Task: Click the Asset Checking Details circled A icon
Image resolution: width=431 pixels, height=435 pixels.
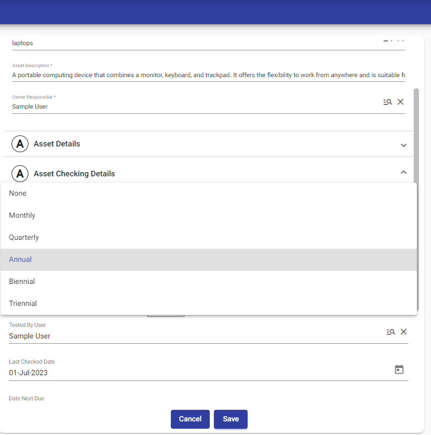Action: coord(20,174)
